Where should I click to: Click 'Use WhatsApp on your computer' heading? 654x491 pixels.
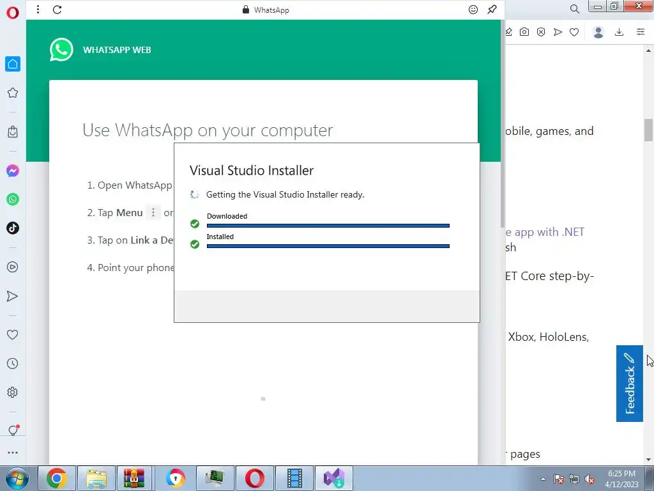coord(208,130)
